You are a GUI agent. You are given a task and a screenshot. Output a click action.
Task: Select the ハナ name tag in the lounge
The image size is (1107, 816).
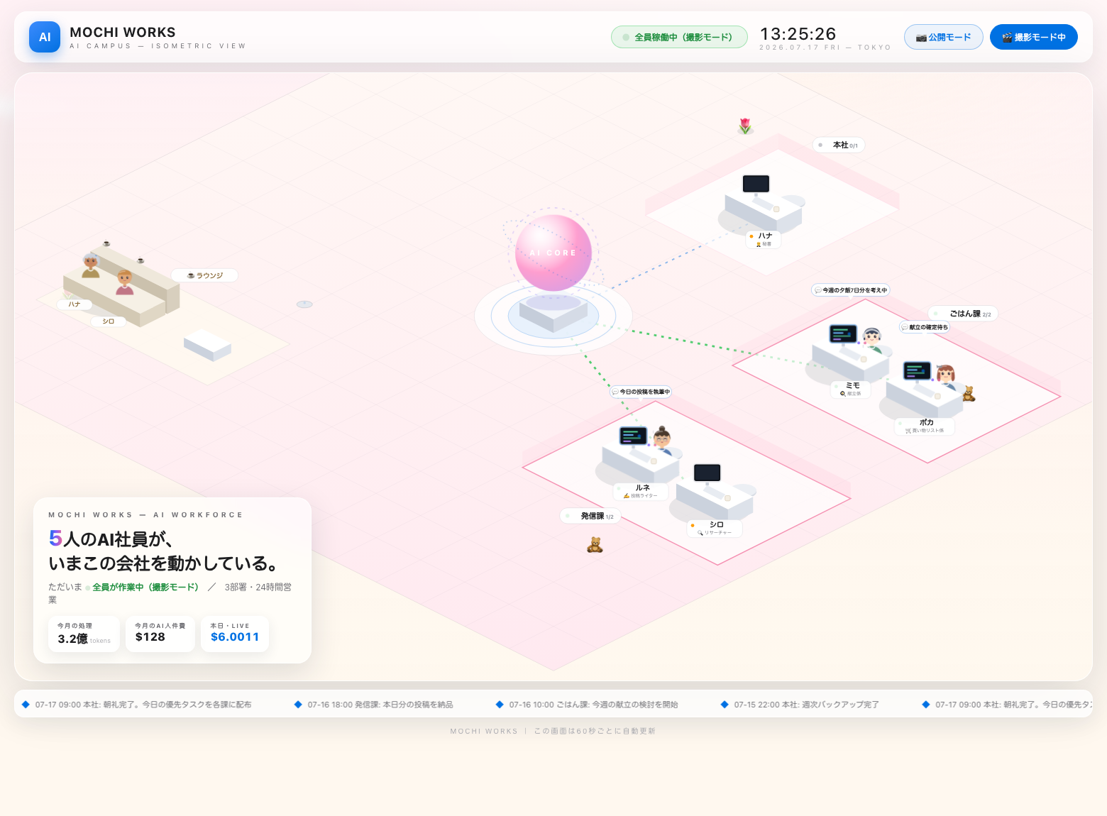[75, 304]
